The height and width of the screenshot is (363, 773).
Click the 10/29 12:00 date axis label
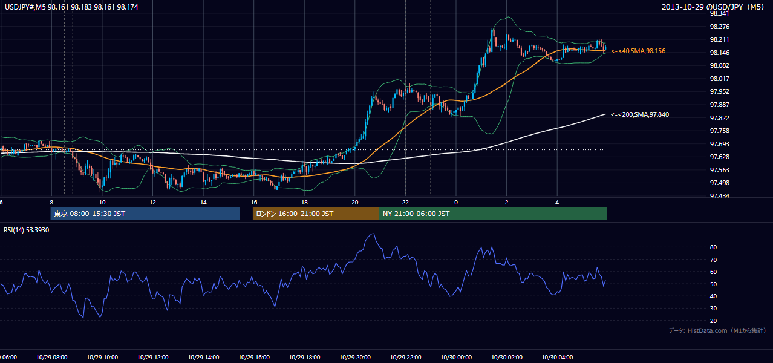pyautogui.click(x=152, y=358)
